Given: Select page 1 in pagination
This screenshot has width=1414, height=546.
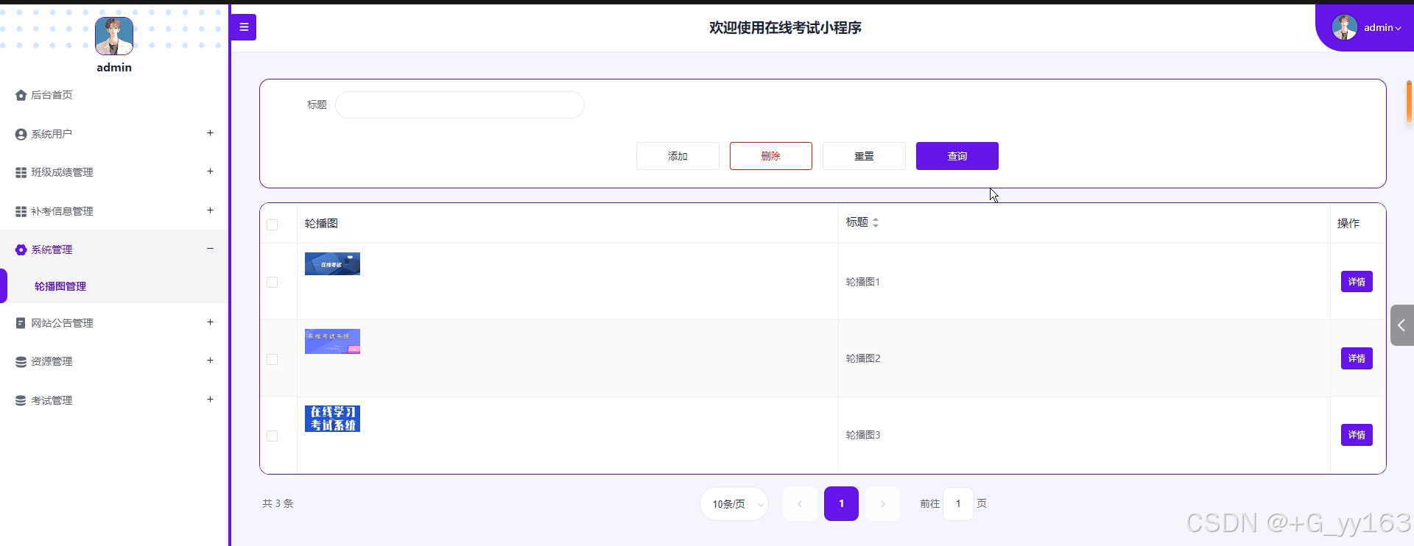Looking at the screenshot, I should click(841, 504).
